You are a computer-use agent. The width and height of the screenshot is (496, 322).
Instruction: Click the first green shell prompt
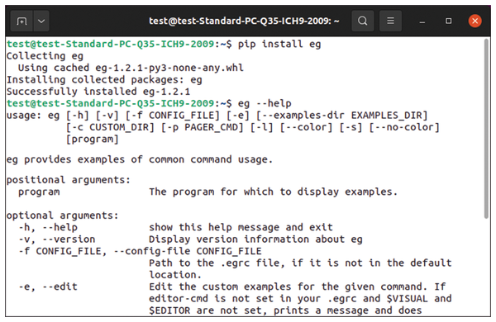pyautogui.click(x=119, y=44)
